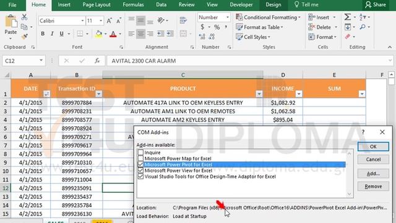Screen dimensions: 396x223
Task: Open the INCOME column filter dropdown
Action: click(299, 94)
